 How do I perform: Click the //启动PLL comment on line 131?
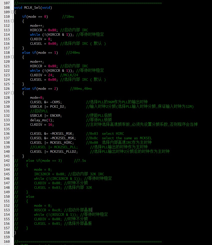39,111
